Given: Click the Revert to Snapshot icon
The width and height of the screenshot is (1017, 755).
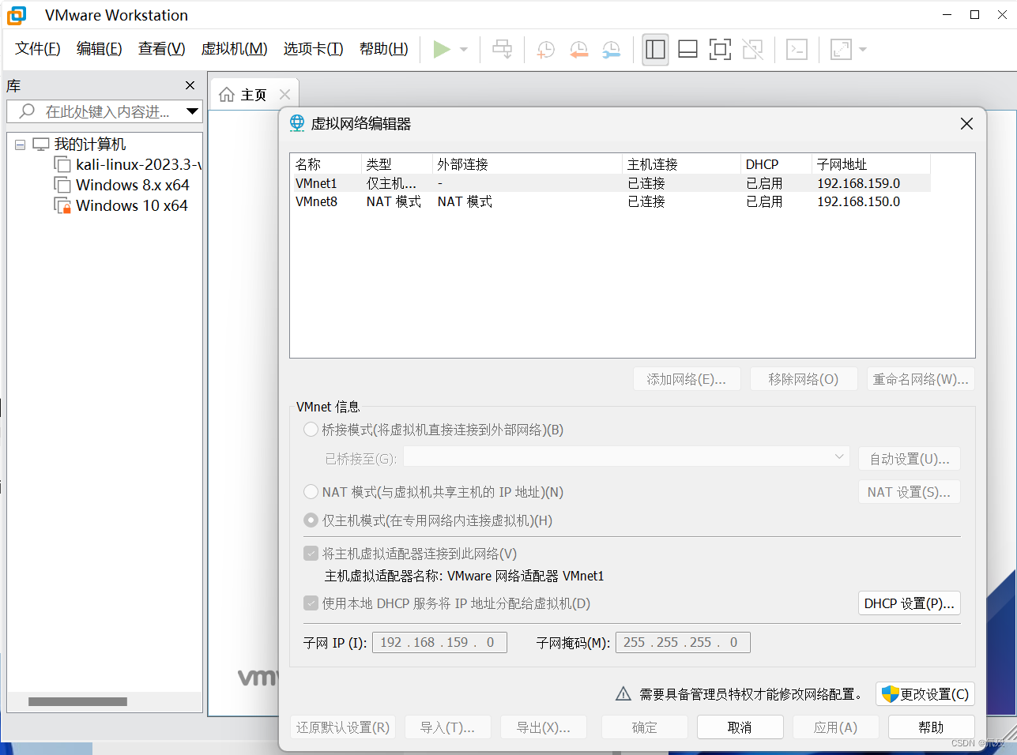Looking at the screenshot, I should click(578, 50).
